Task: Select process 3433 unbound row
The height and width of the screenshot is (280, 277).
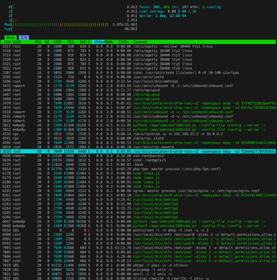Action: [x=138, y=86]
